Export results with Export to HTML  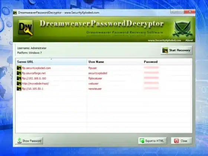click(152, 141)
